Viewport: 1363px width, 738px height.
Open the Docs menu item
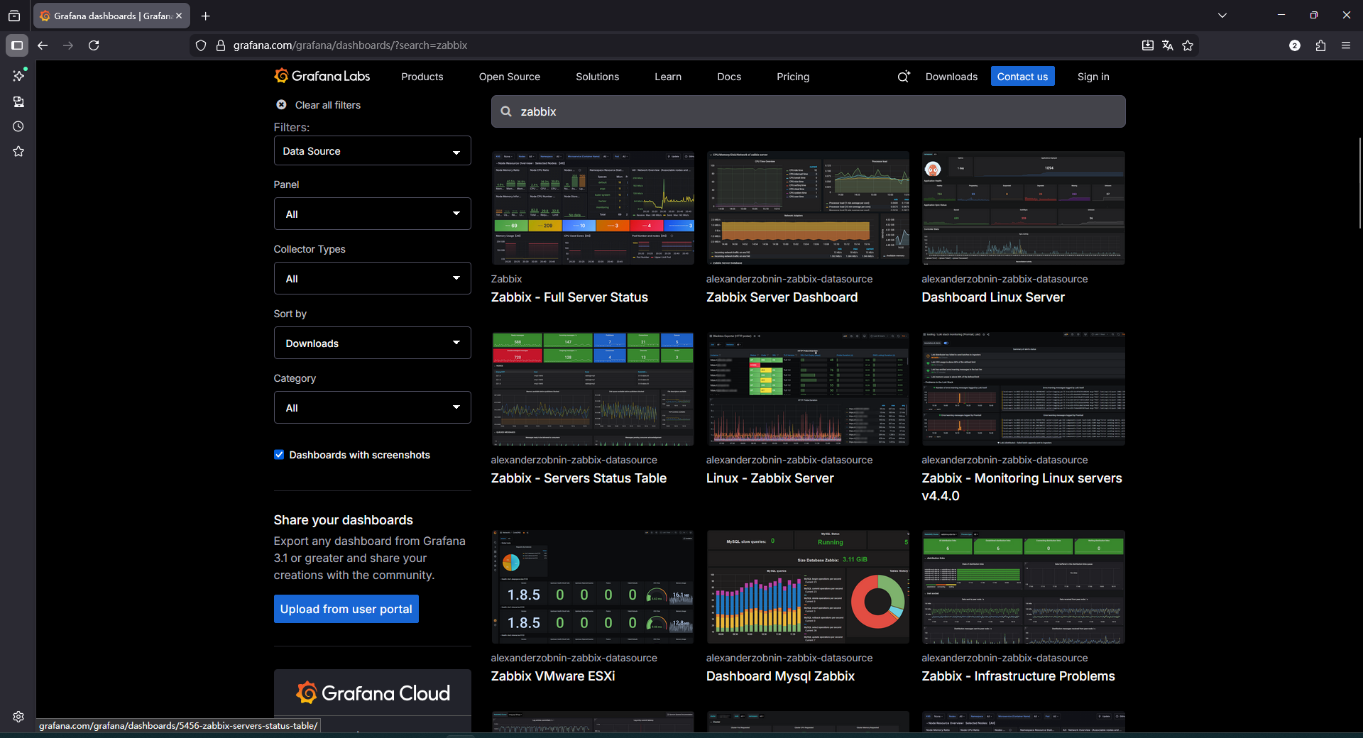[x=729, y=77]
